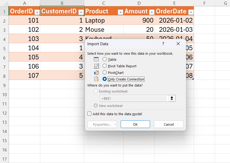
Task: Click the PivotChart icon
Action: pos(96,73)
